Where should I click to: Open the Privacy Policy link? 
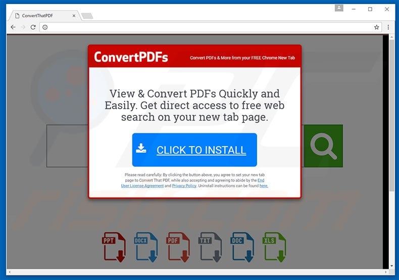184,186
